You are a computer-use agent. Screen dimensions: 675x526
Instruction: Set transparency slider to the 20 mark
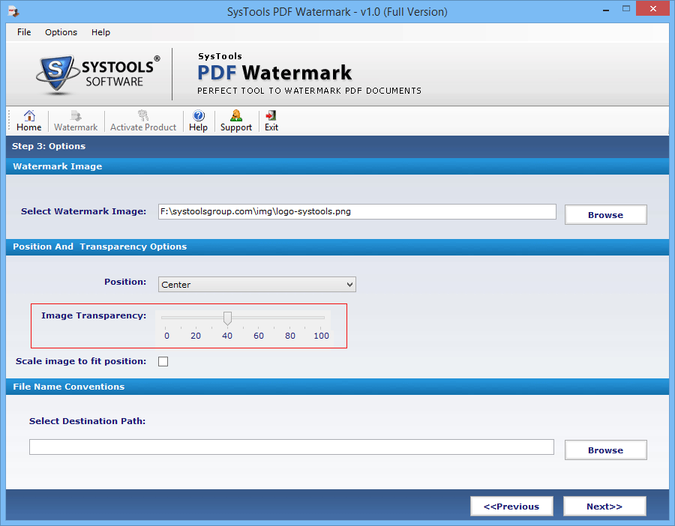tap(196, 318)
